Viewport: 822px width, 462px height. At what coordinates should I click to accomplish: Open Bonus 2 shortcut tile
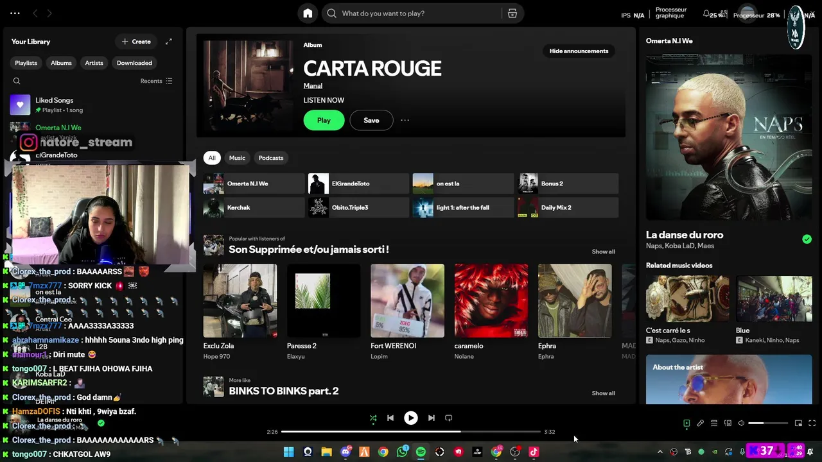point(568,184)
